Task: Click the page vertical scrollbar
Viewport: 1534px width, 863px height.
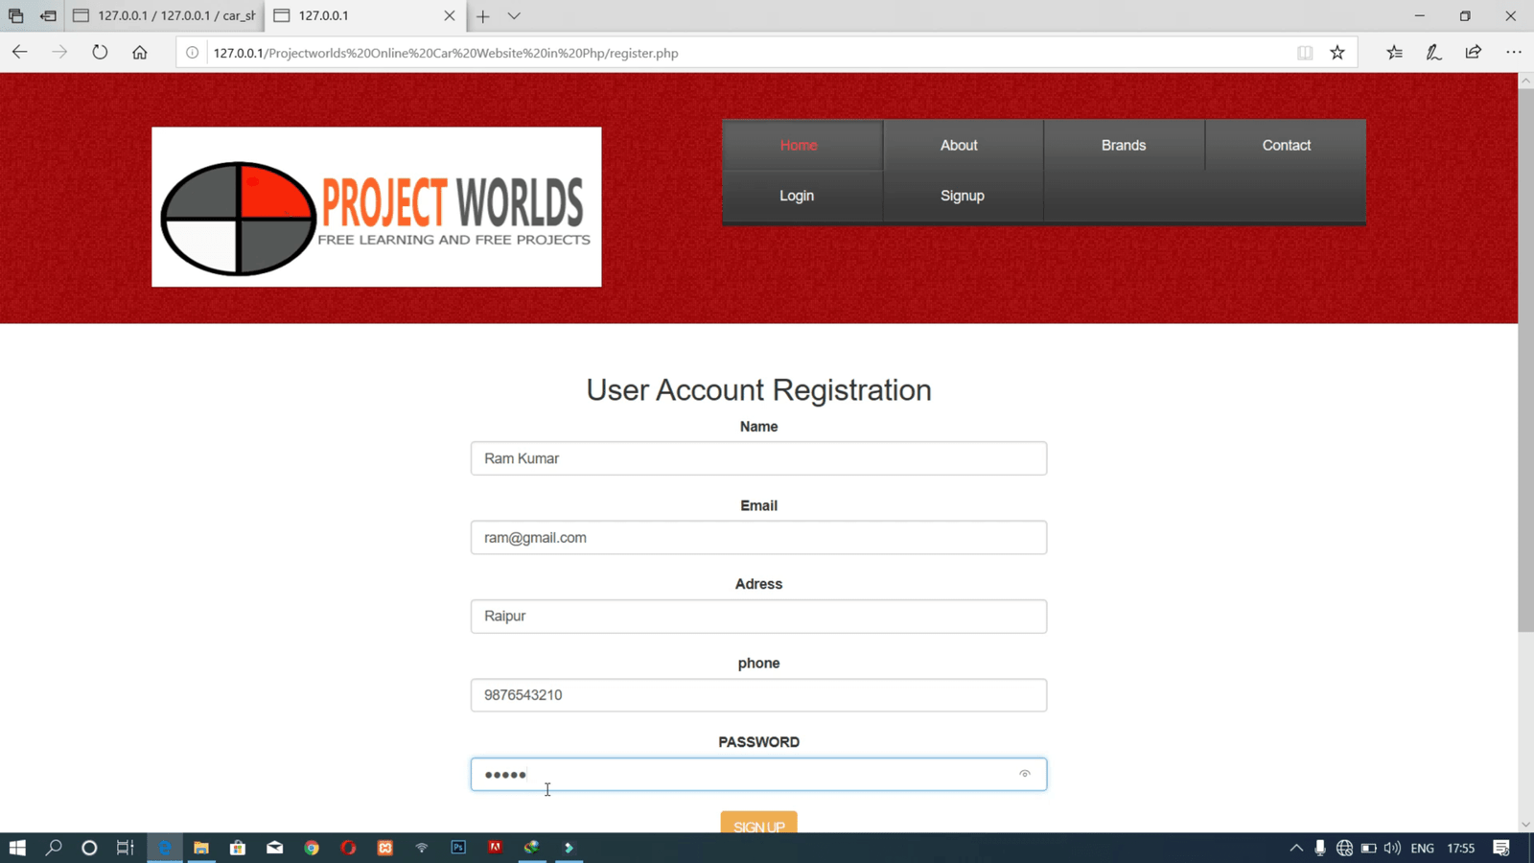Action: point(1525,384)
